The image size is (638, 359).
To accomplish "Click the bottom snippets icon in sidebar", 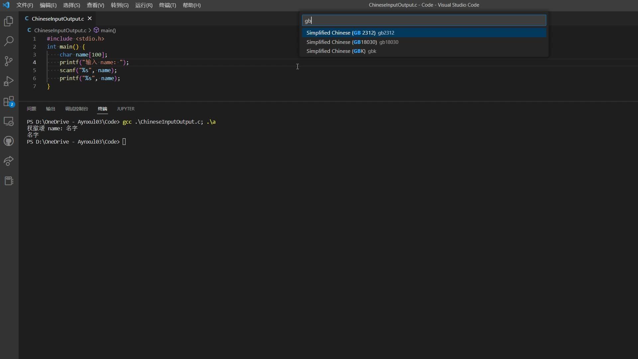I will [x=8, y=181].
